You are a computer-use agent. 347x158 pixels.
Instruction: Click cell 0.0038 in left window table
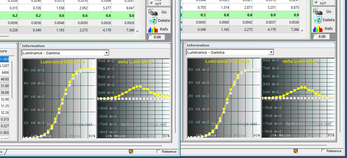[29, 23]
